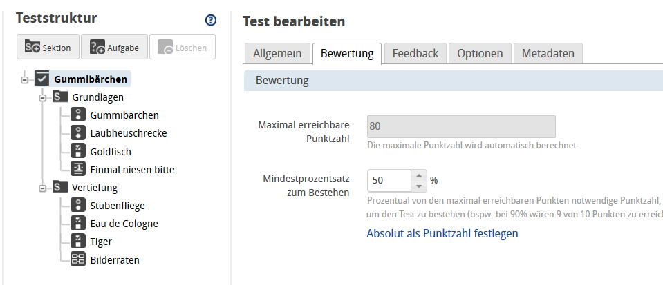Open the Feedback tab
Image resolution: width=663 pixels, height=285 pixels.
coord(415,53)
